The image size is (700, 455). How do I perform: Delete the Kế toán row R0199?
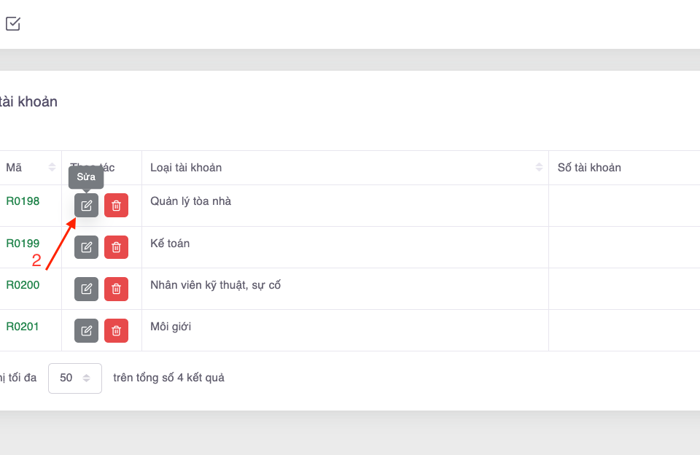(116, 247)
